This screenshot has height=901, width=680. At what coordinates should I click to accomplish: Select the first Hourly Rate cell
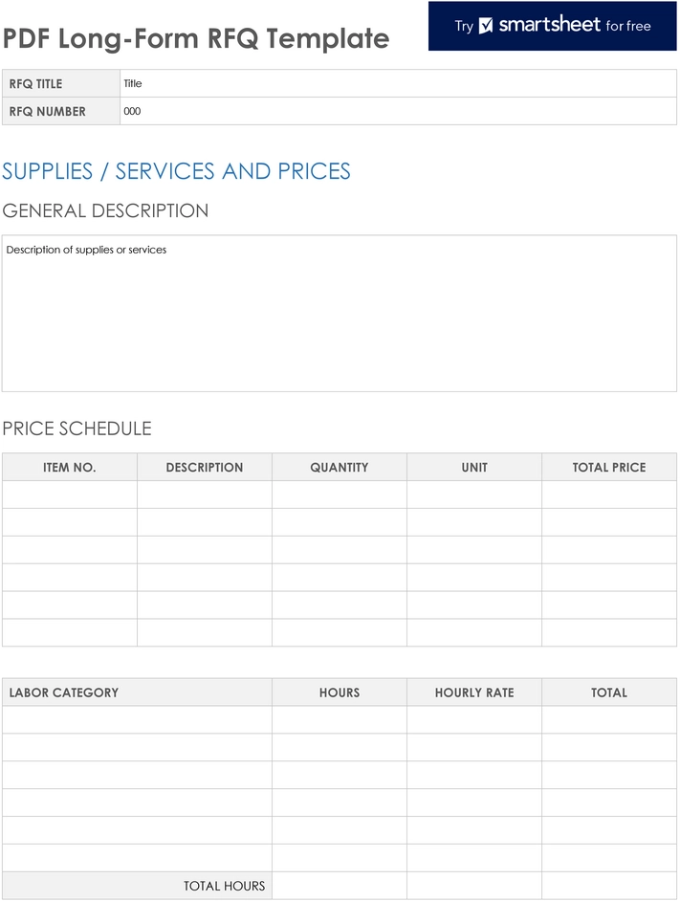click(474, 720)
